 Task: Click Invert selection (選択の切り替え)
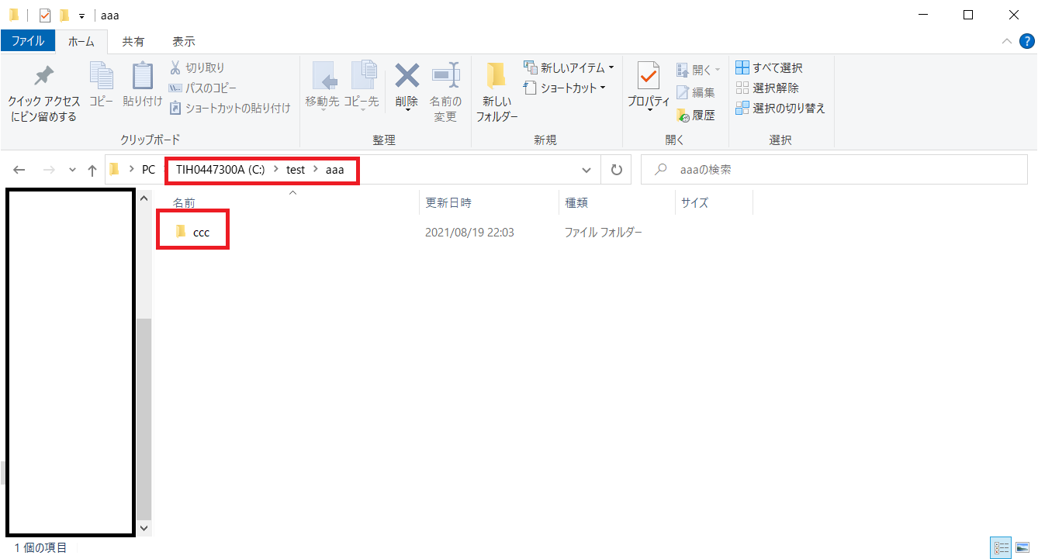(780, 109)
